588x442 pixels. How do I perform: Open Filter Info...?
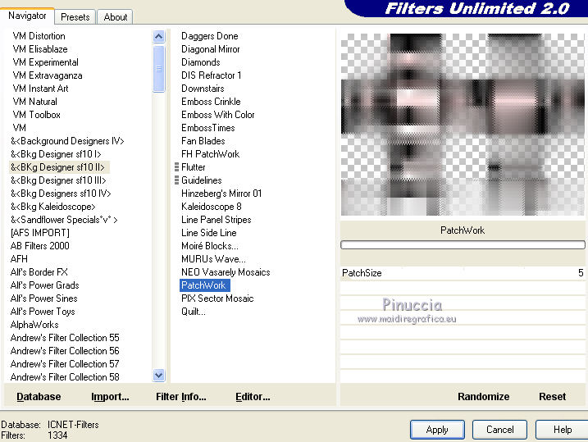tap(181, 397)
